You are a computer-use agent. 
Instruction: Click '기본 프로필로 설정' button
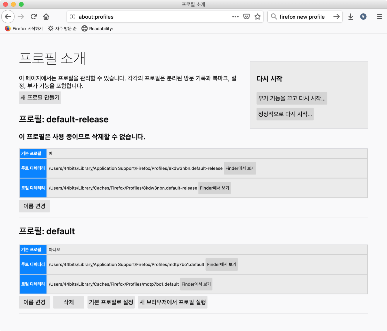111,302
